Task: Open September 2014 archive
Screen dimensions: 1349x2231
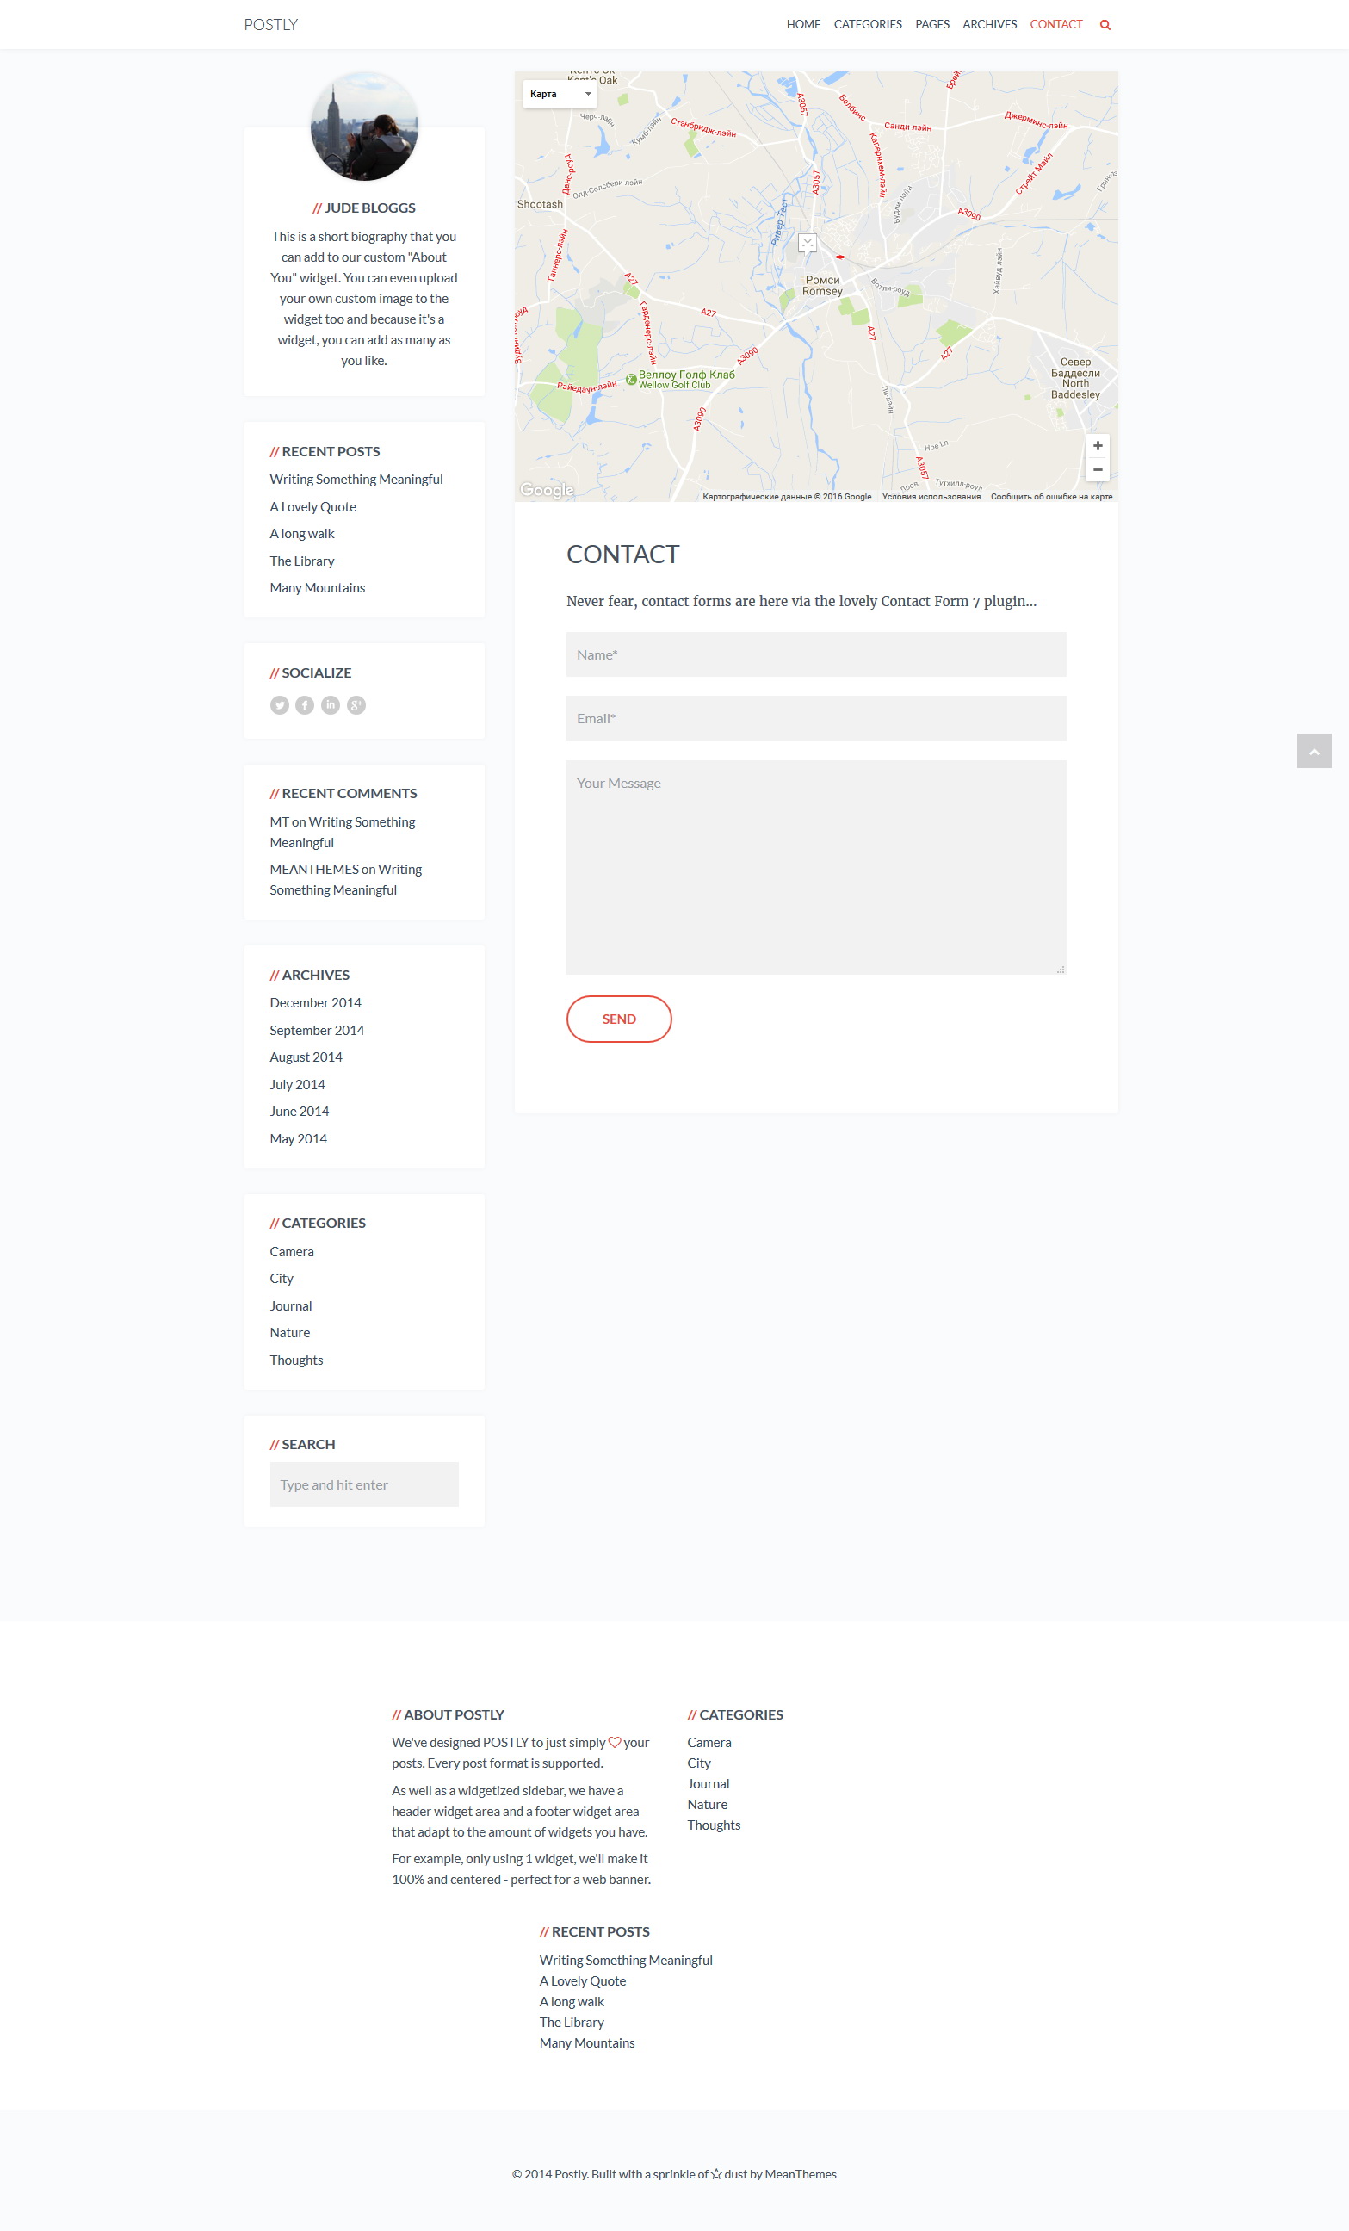Action: click(x=317, y=1031)
